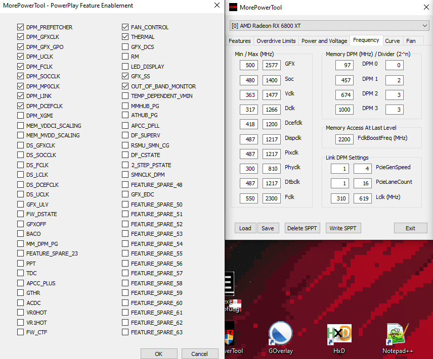Click Write SPPT button
The height and width of the screenshot is (359, 433).
click(x=343, y=228)
